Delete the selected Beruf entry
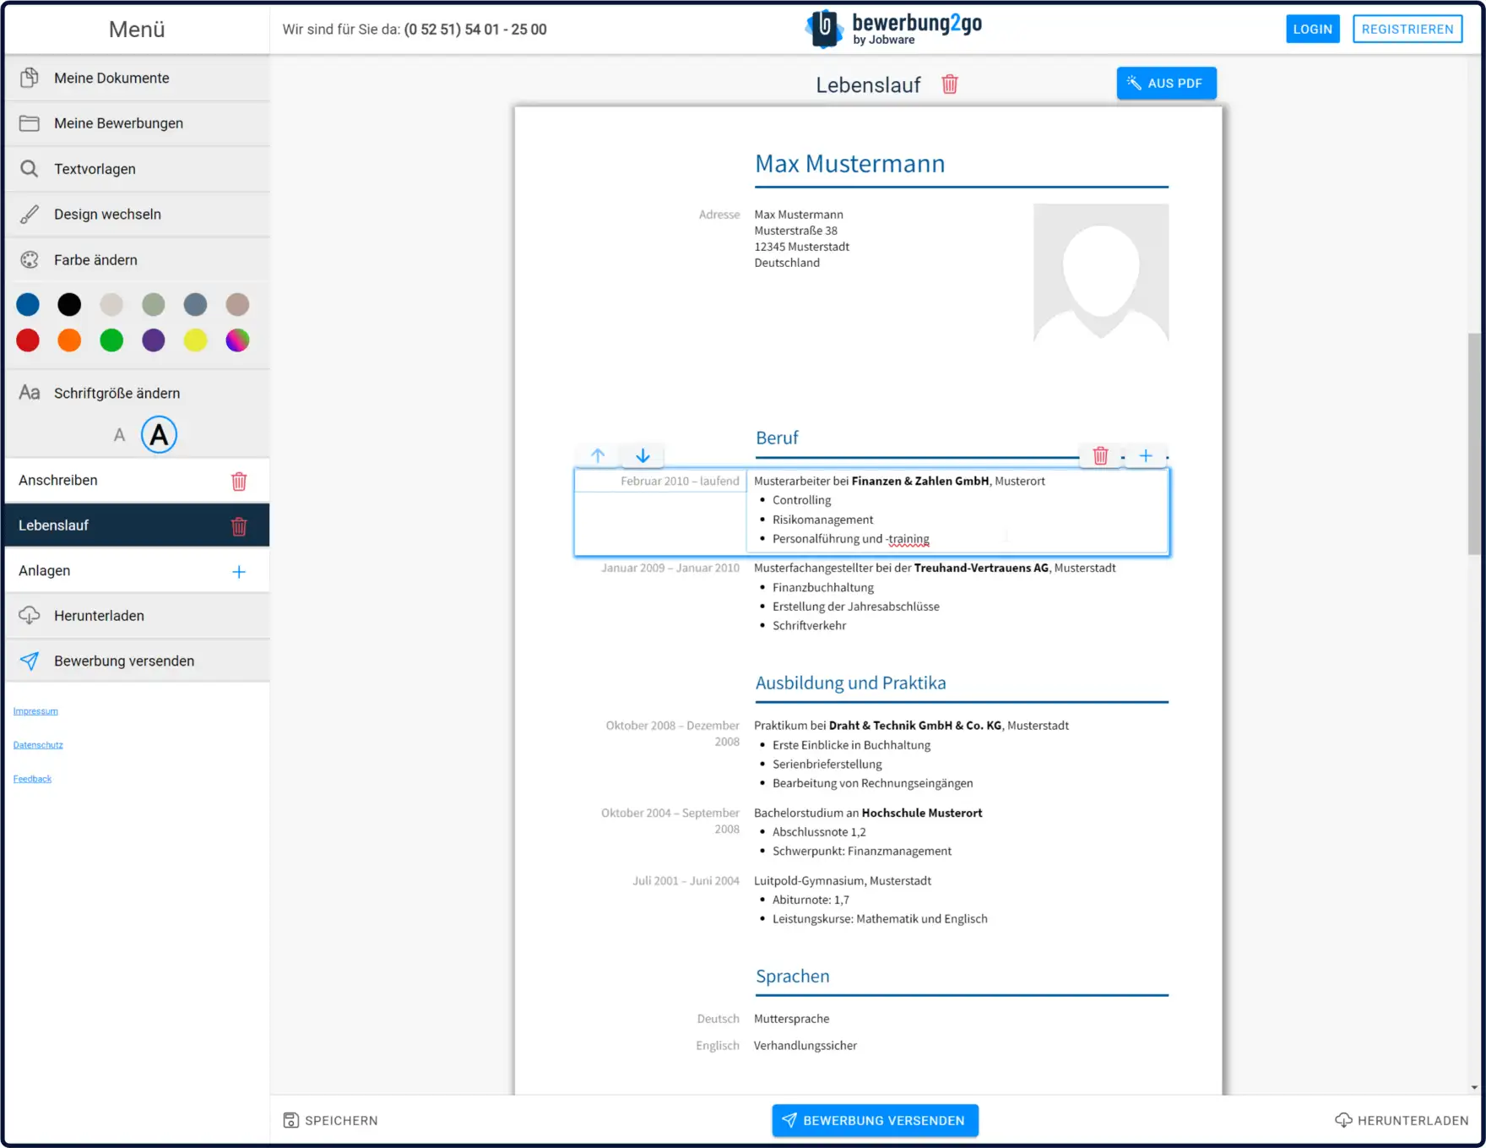This screenshot has width=1486, height=1148. pos(1100,456)
